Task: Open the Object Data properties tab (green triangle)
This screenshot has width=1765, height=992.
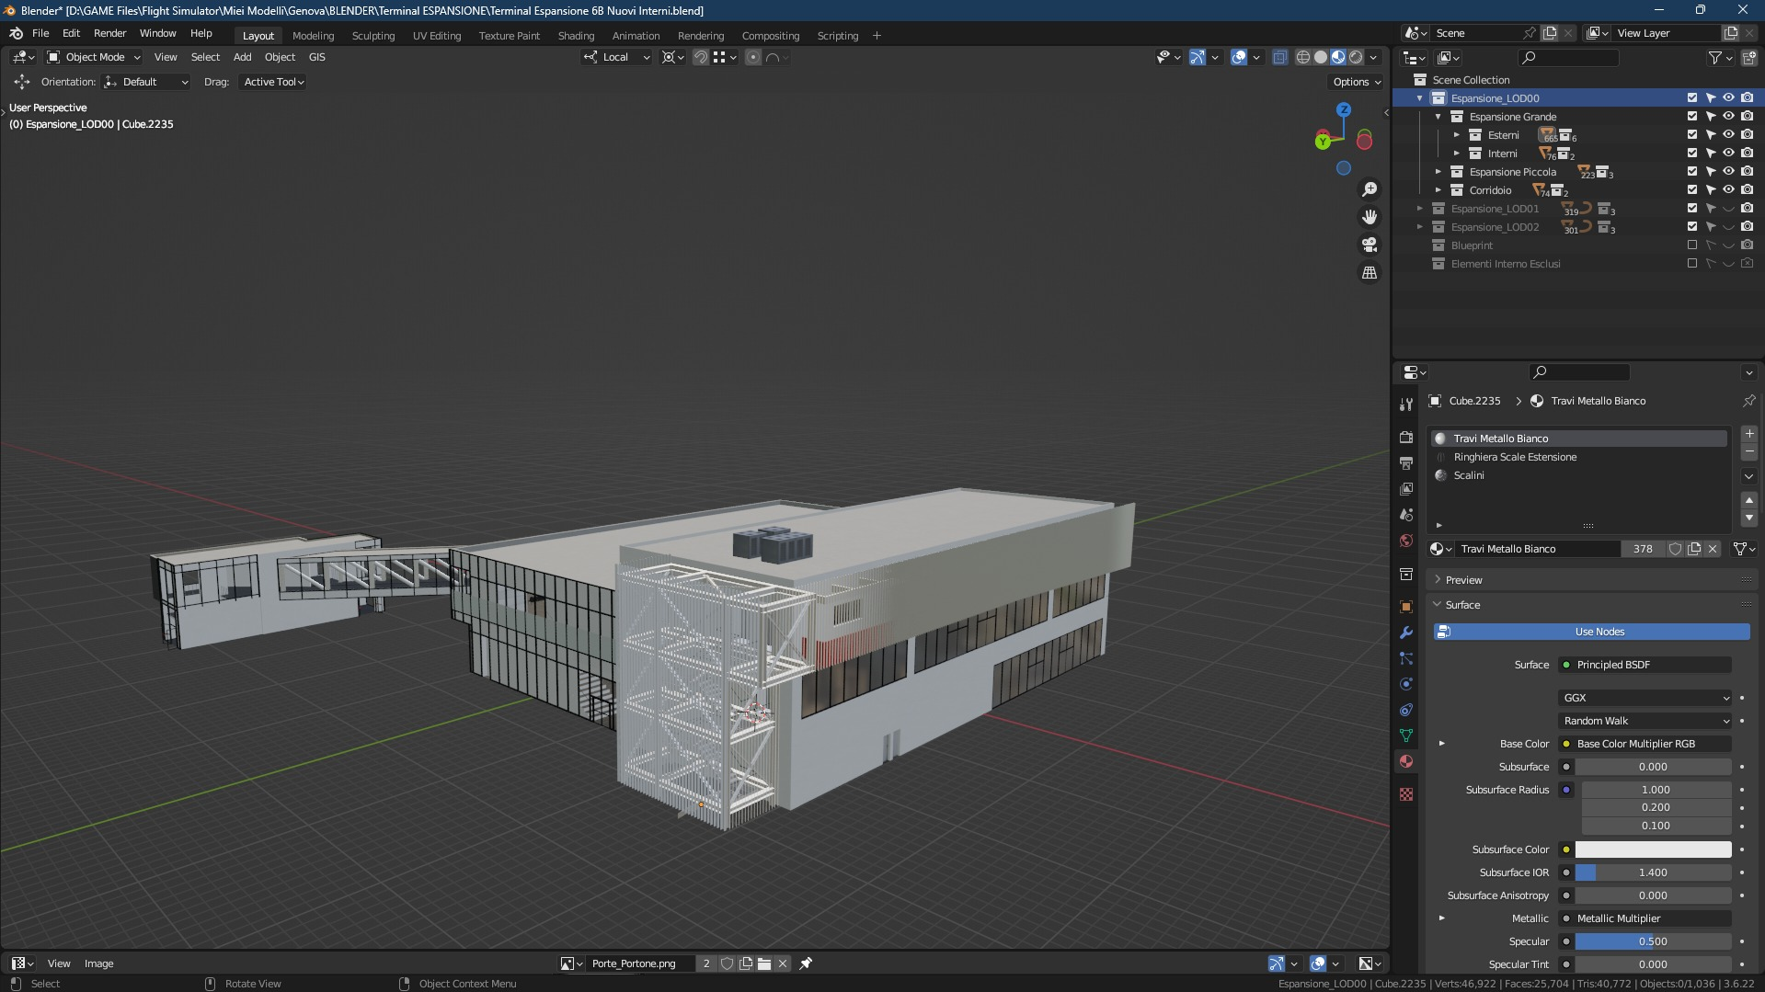Action: pos(1405,735)
